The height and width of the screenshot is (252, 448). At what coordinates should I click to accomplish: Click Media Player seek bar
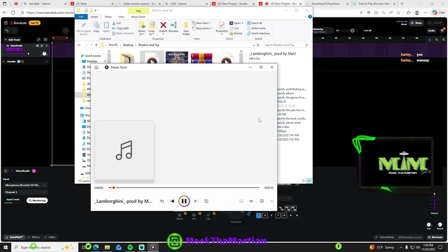[x=184, y=188]
